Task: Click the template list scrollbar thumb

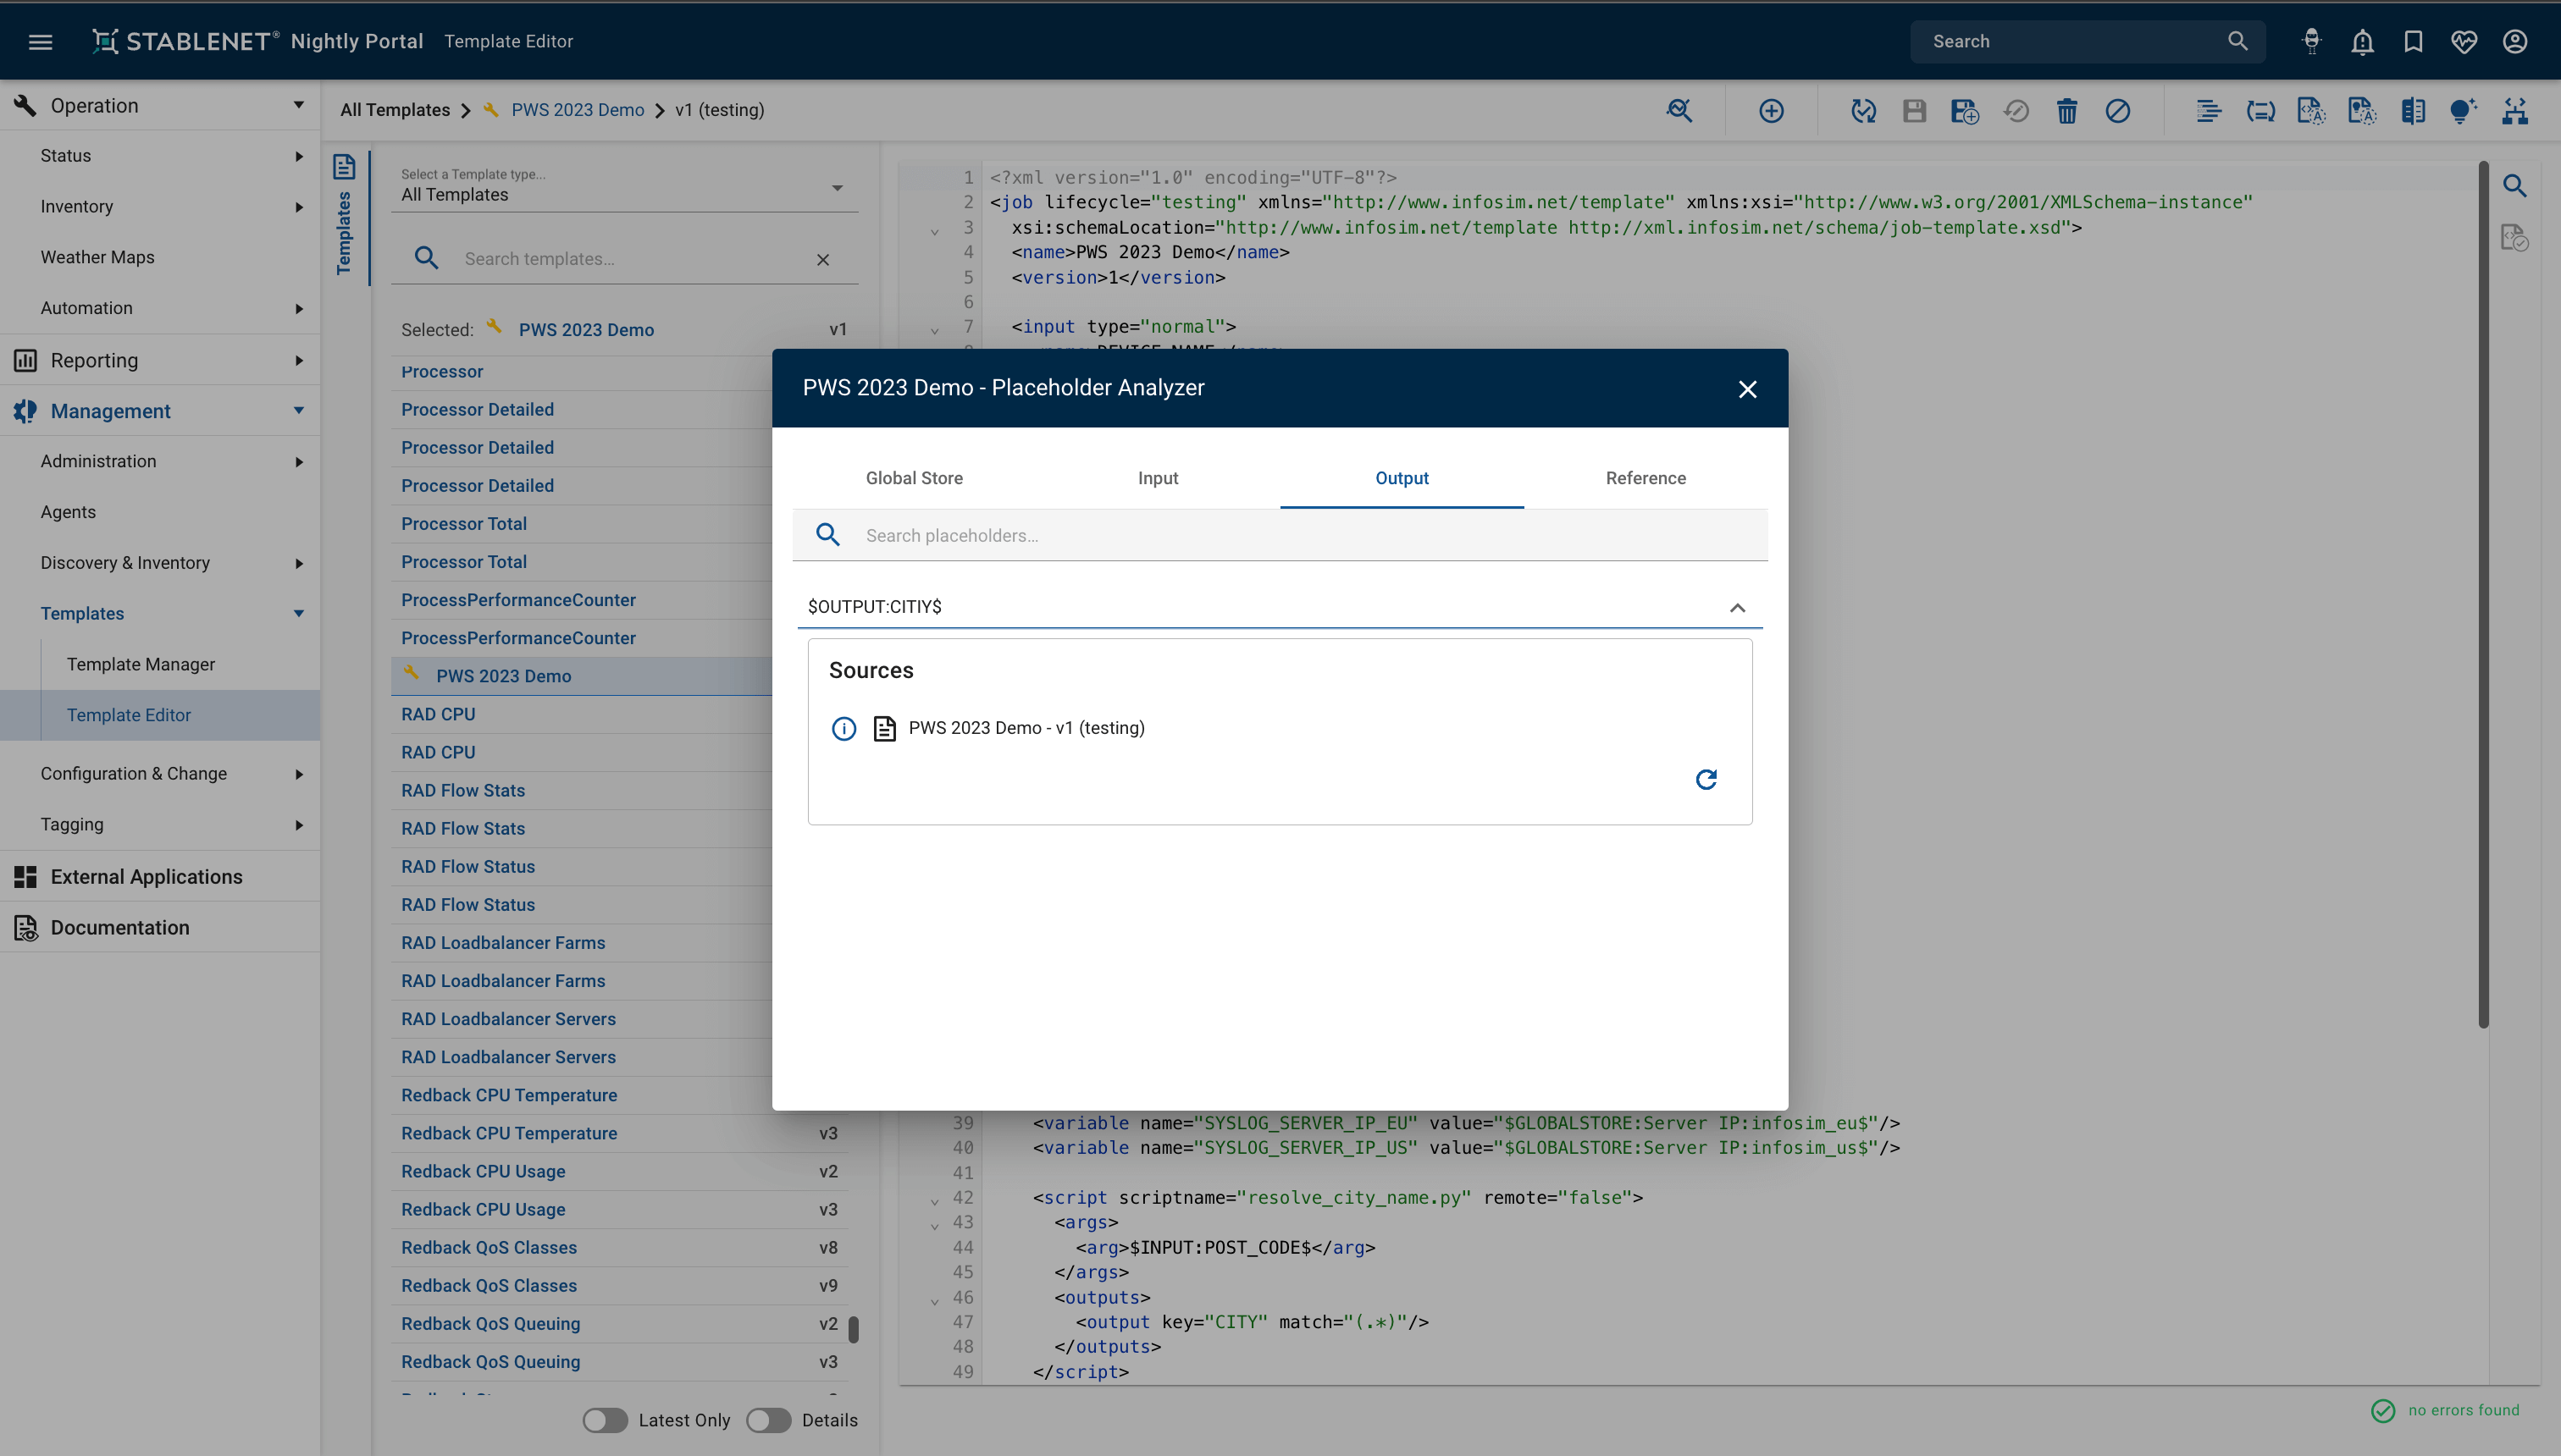Action: tap(854, 1329)
